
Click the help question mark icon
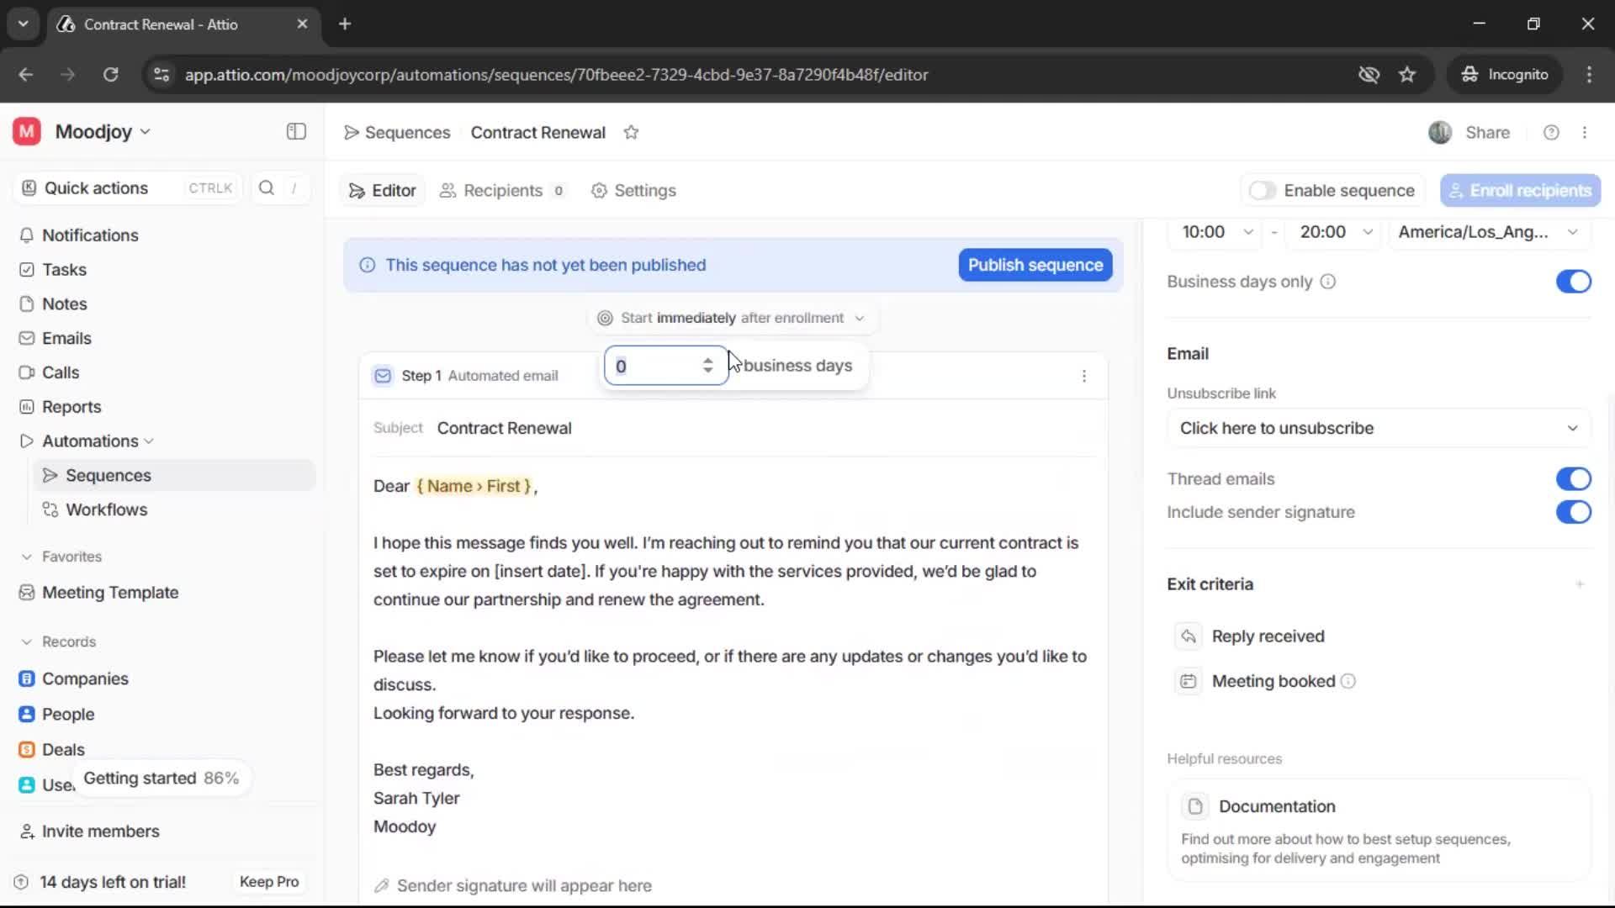[1551, 133]
